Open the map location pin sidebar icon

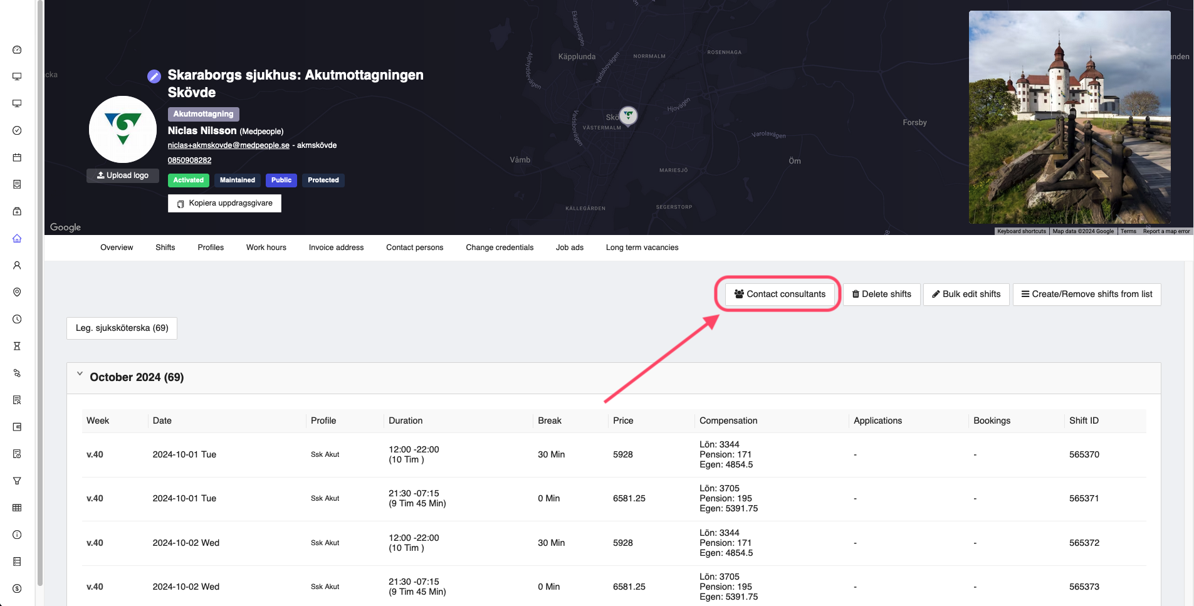tap(17, 292)
